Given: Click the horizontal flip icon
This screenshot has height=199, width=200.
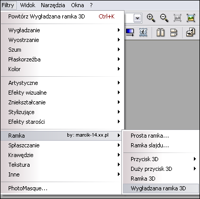Looking at the screenshot, I should point(160,32).
